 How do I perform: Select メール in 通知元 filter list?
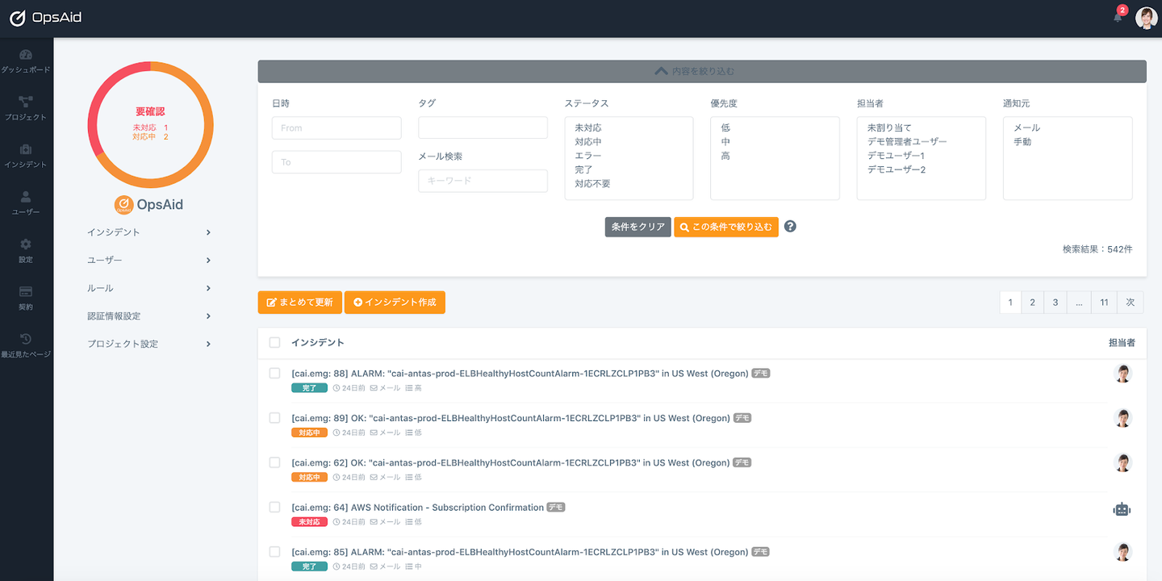[x=1027, y=128]
